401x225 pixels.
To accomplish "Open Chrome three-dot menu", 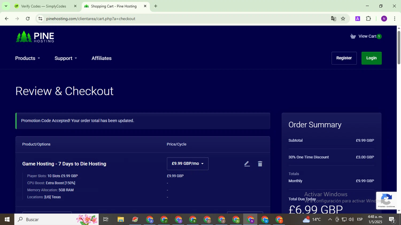I will (395, 19).
